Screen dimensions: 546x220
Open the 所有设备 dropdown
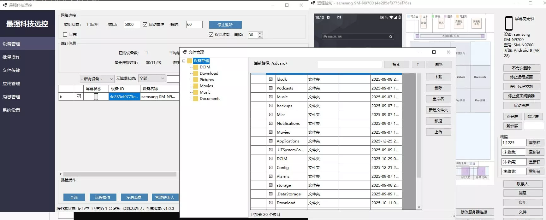click(x=97, y=79)
